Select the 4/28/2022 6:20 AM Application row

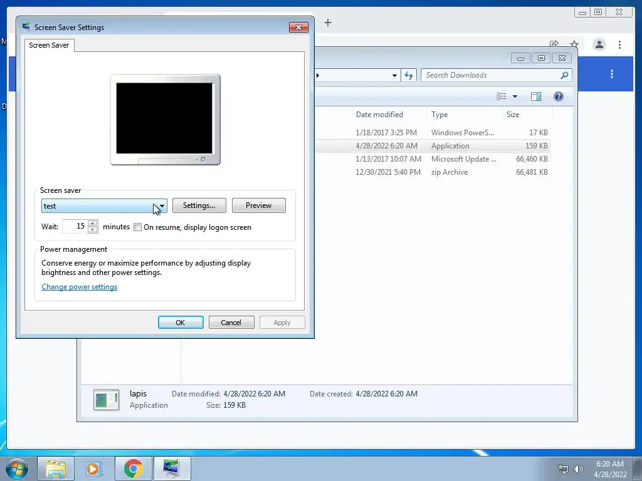433,145
